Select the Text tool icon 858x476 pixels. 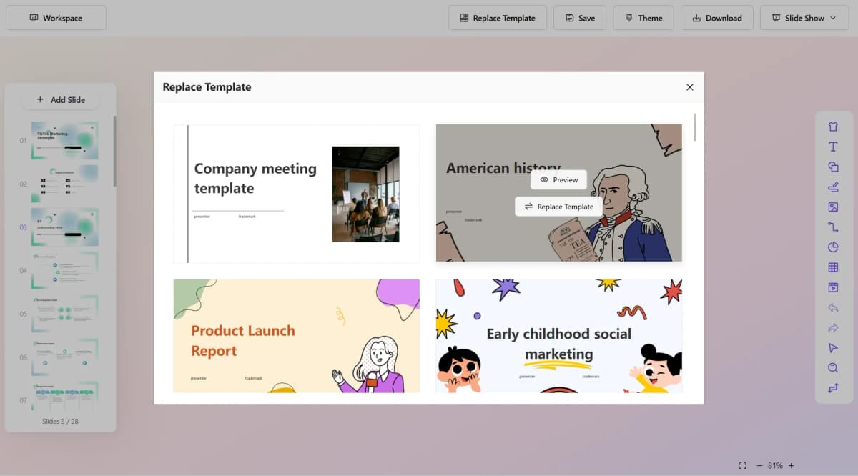coord(833,147)
